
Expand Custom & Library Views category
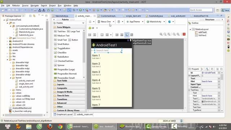pos(69,110)
